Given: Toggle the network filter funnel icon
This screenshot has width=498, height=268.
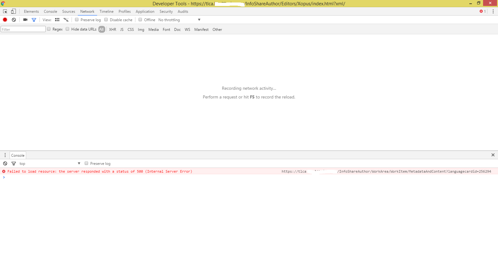Looking at the screenshot, I should pyautogui.click(x=34, y=20).
